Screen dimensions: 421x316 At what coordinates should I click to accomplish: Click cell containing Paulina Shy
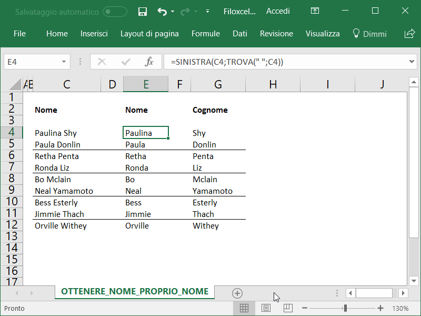click(x=67, y=133)
